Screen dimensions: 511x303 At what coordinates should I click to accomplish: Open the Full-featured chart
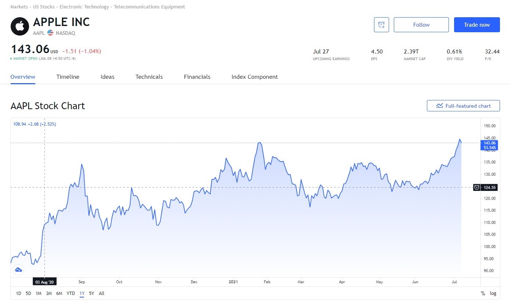pyautogui.click(x=463, y=106)
